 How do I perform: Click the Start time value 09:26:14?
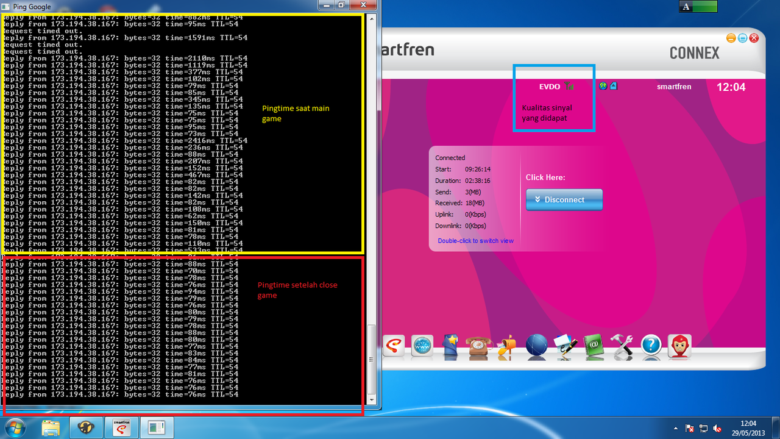tap(478, 170)
